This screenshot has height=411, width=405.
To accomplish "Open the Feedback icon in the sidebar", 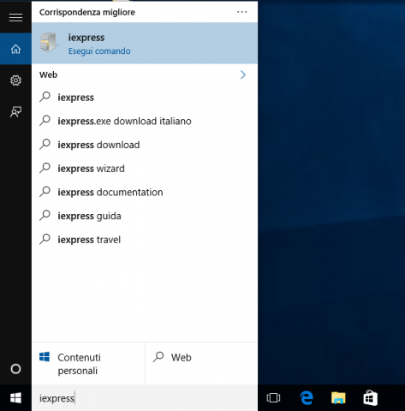I will (x=15, y=112).
